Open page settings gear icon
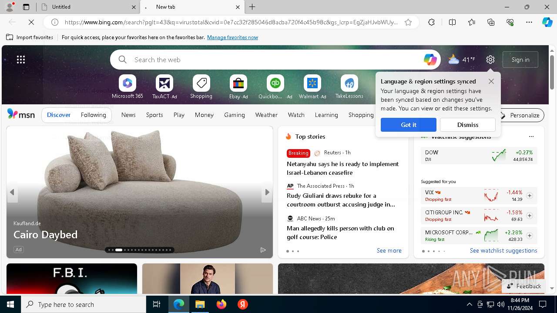This screenshot has height=313, width=557. coord(490,60)
